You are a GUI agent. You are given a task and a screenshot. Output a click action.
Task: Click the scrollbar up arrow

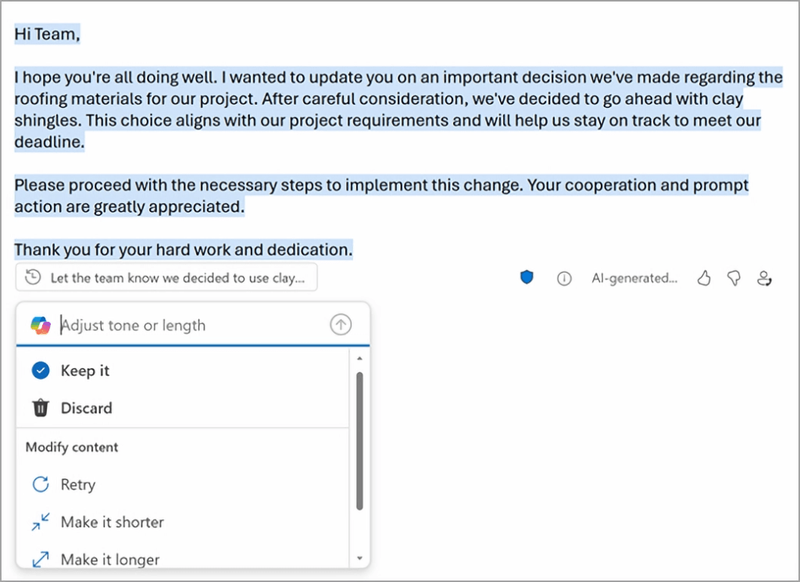(359, 359)
